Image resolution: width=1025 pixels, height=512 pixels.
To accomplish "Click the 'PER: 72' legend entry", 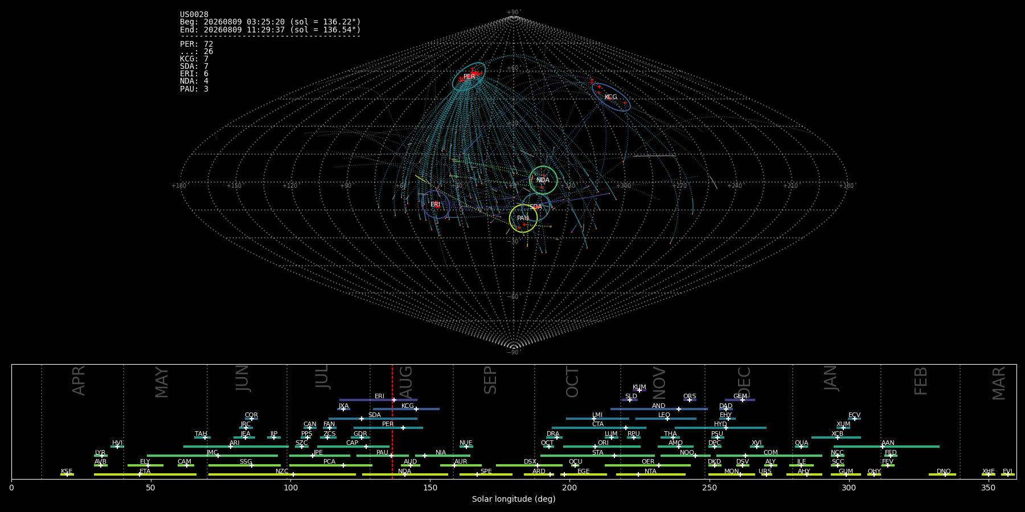I will 196,44.
